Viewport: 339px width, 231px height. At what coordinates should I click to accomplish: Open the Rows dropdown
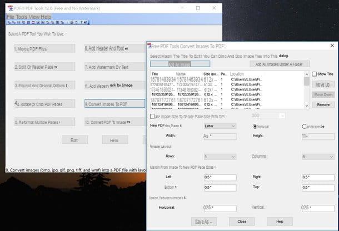tap(220, 157)
